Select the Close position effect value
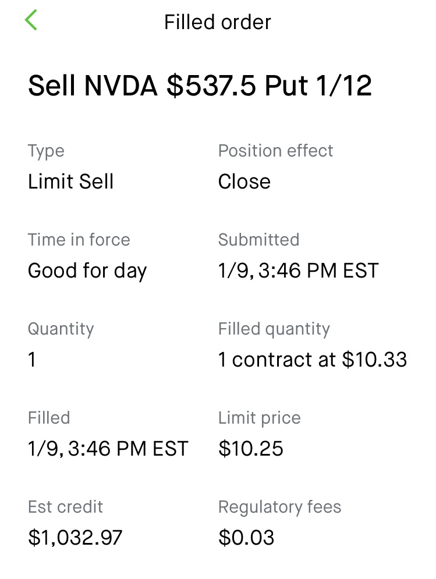 (244, 182)
